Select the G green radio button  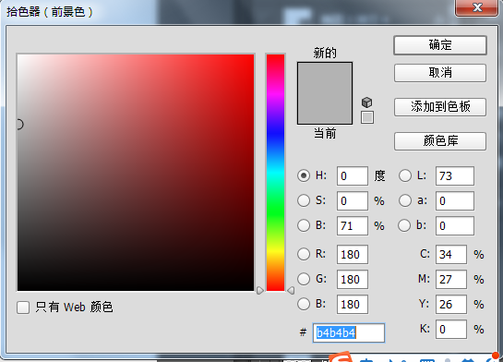[304, 279]
